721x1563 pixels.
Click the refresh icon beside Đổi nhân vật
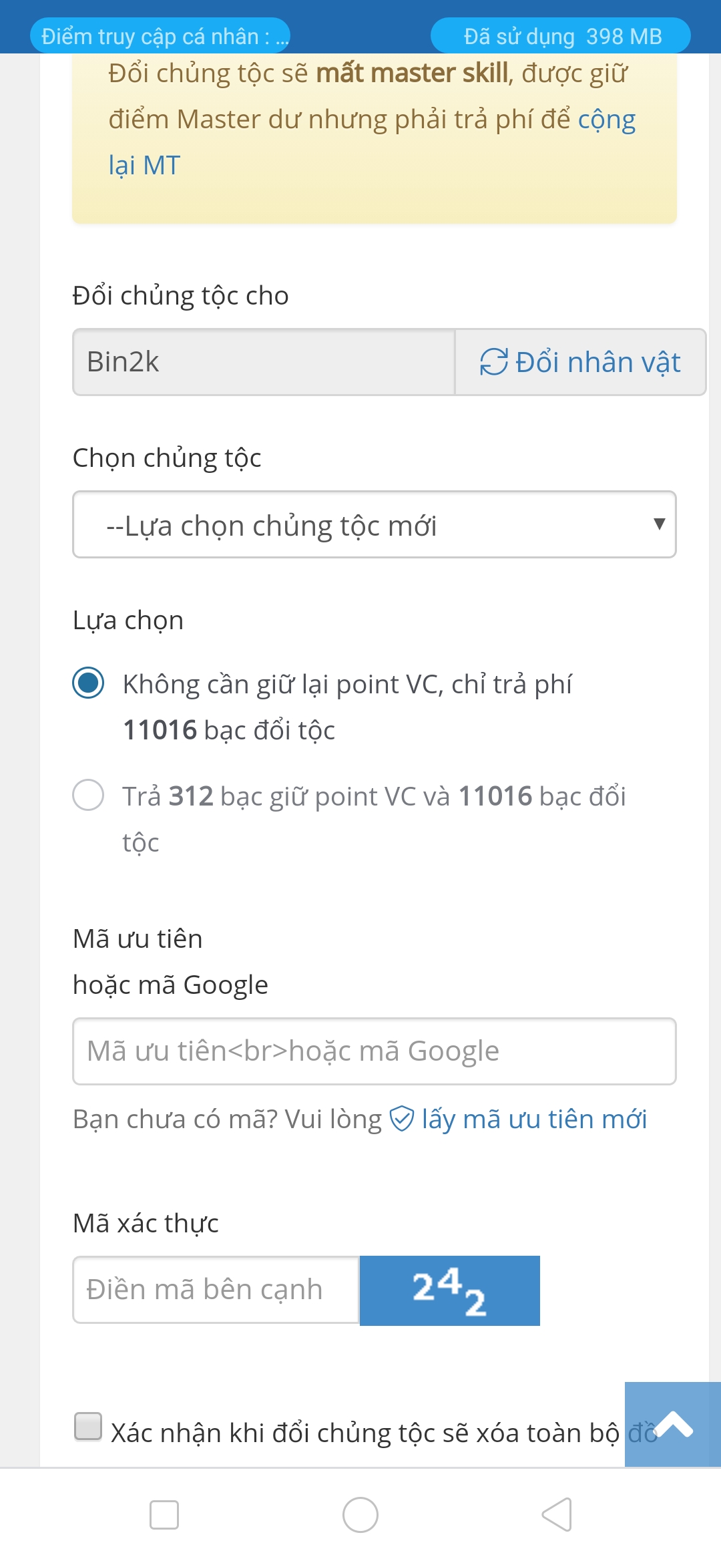click(x=494, y=362)
